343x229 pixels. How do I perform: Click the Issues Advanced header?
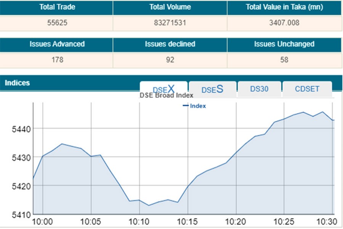click(x=57, y=44)
